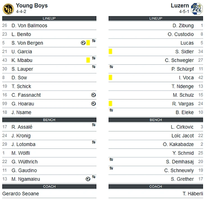Click M. Ngamaleu's goal ball icon
This screenshot has width=205, height=199.
click(x=88, y=179)
